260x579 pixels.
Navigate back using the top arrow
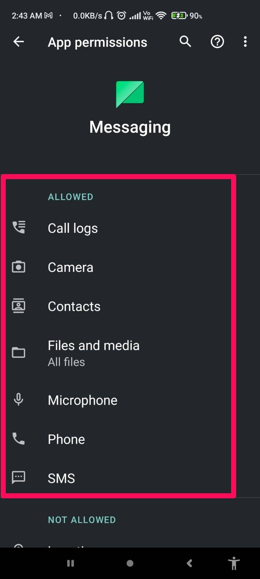(18, 42)
